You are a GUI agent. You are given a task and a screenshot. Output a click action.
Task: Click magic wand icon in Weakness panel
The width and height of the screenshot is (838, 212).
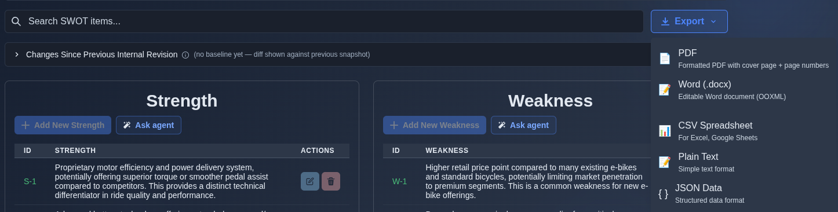pos(502,125)
